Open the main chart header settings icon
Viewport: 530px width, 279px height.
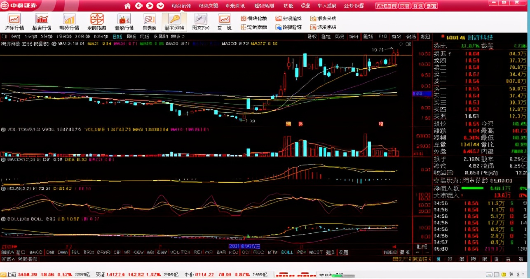(54, 44)
